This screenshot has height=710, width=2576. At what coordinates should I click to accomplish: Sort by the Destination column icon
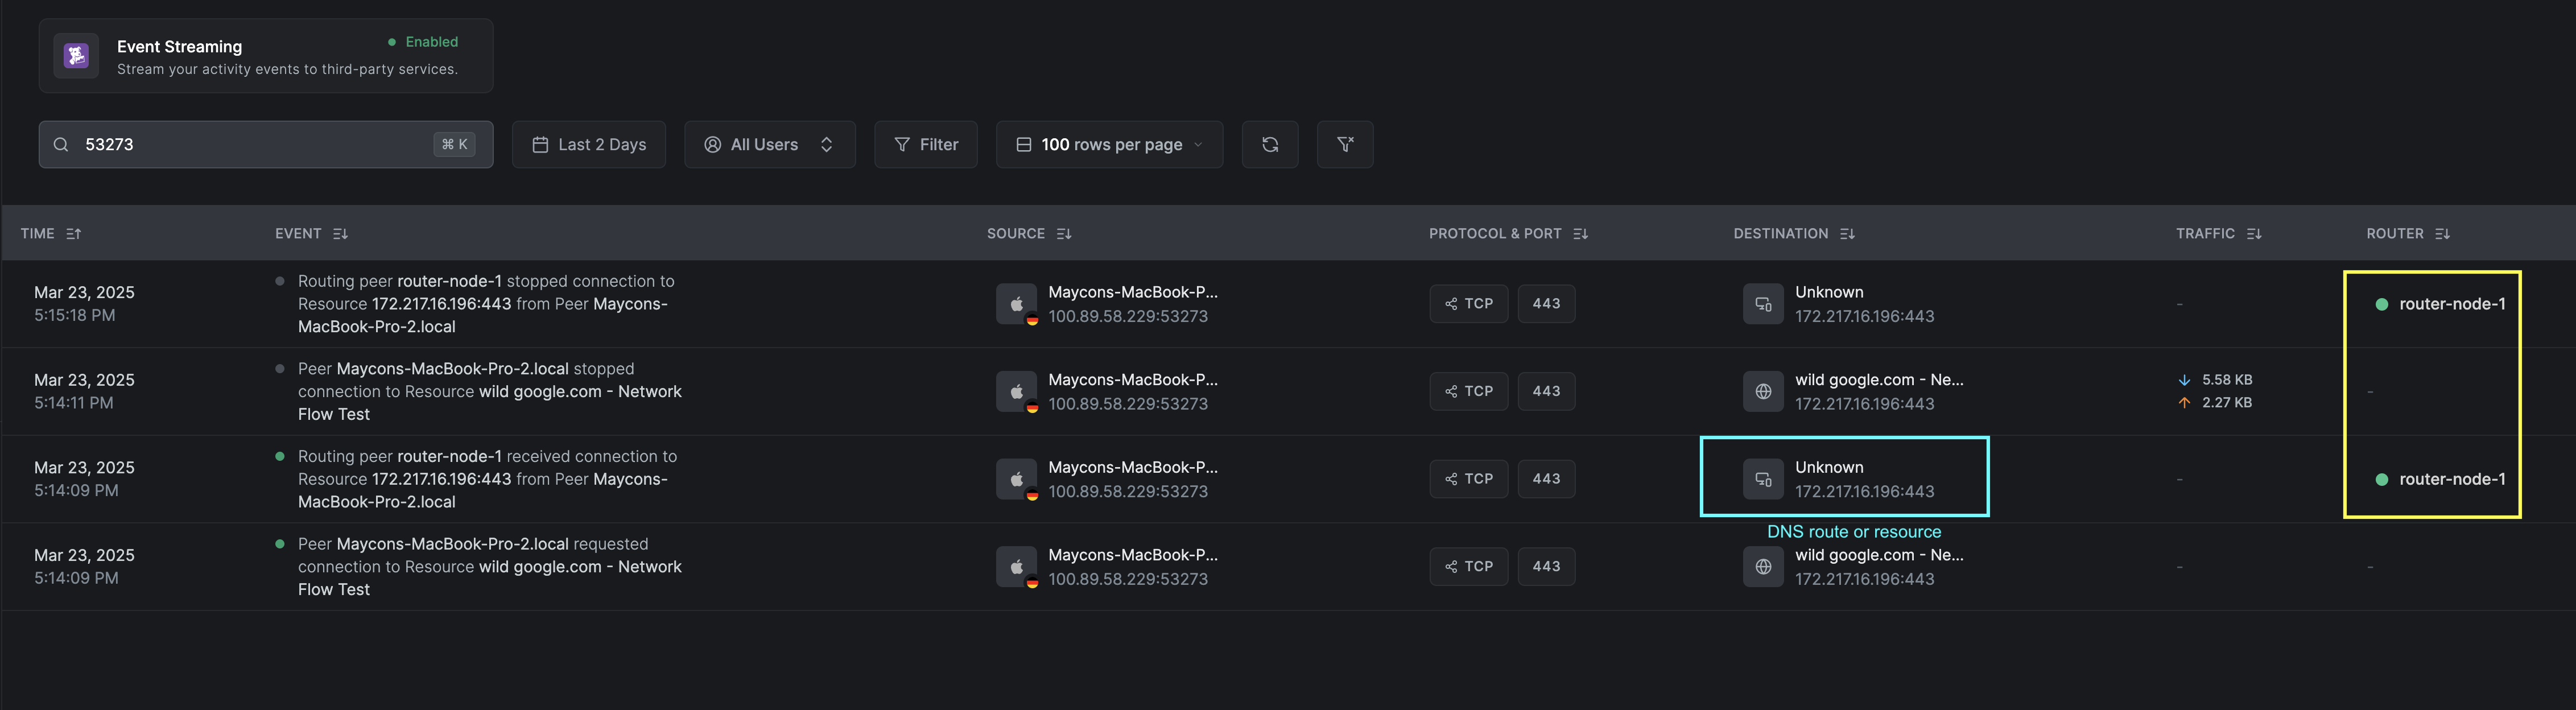click(1846, 234)
